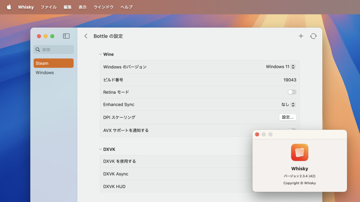Click the Copyright © Whisky text
The width and height of the screenshot is (360, 202).
[300, 183]
